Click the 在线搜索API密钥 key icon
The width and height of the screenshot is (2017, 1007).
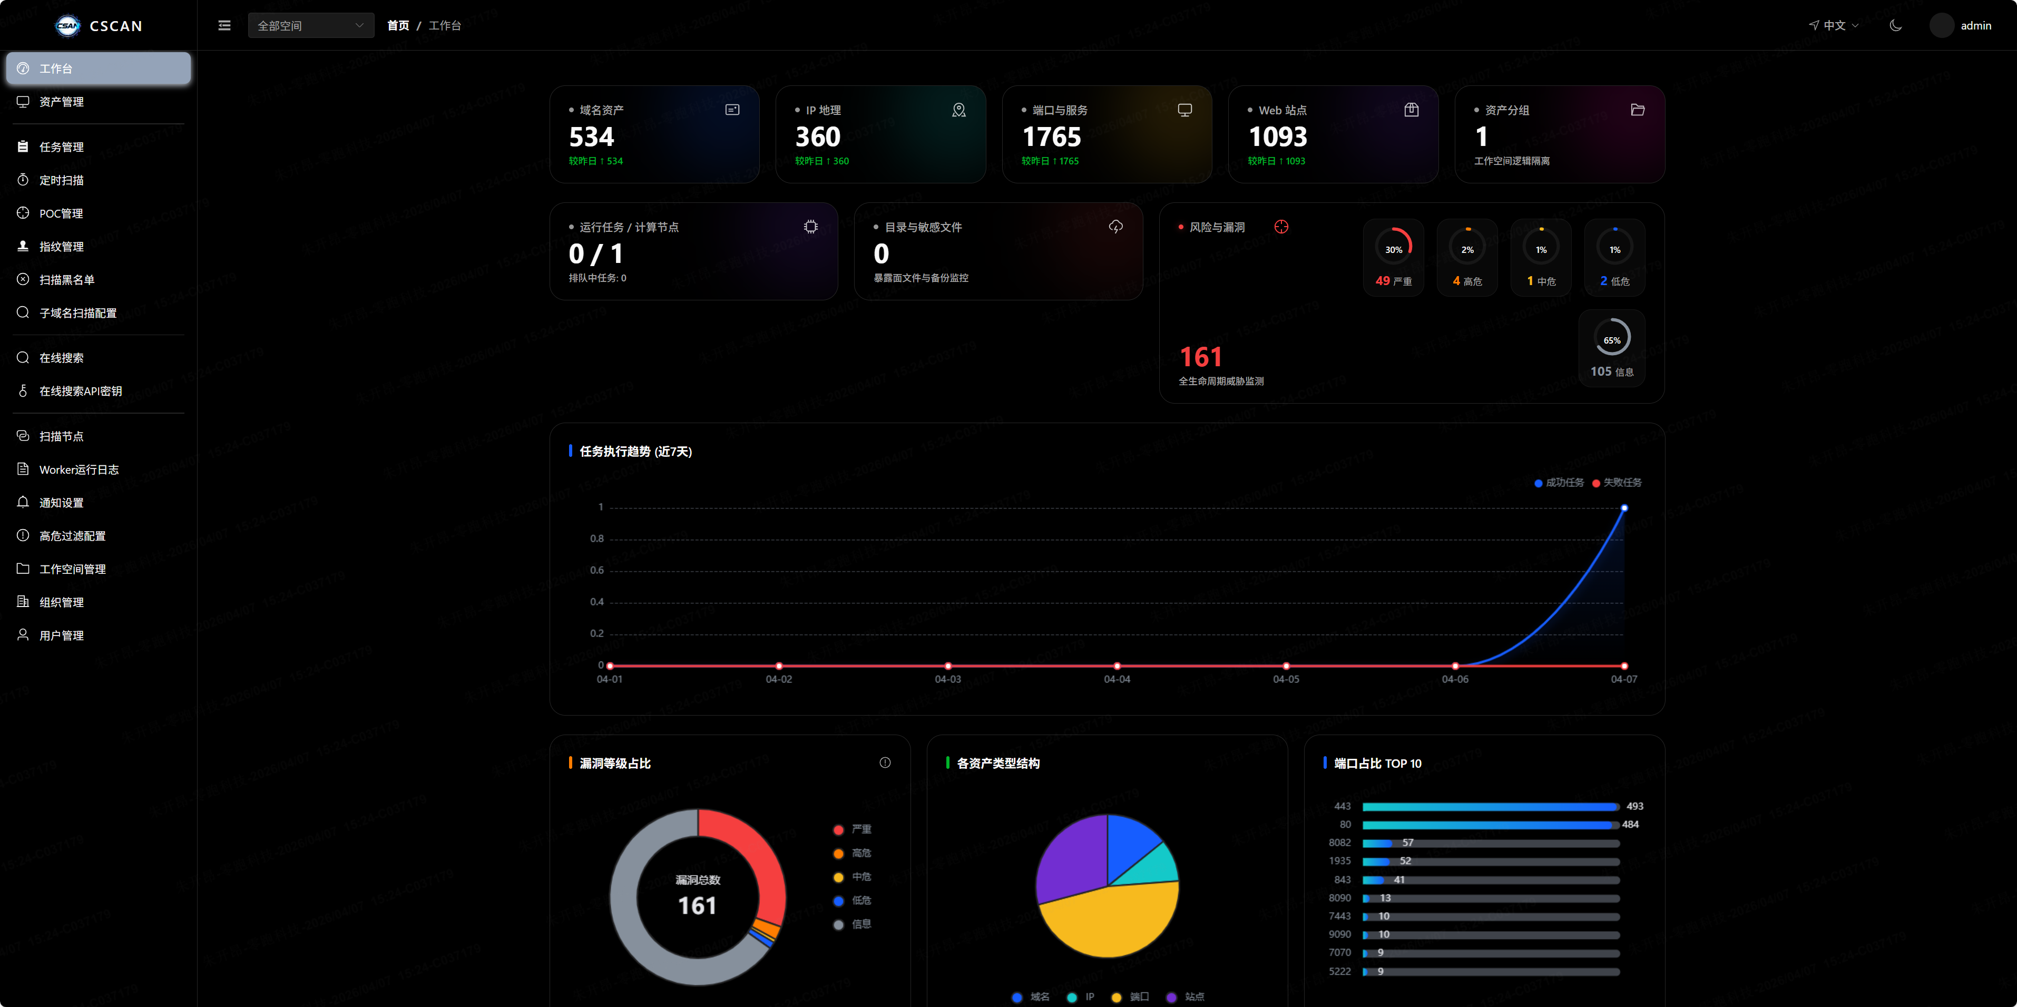23,391
